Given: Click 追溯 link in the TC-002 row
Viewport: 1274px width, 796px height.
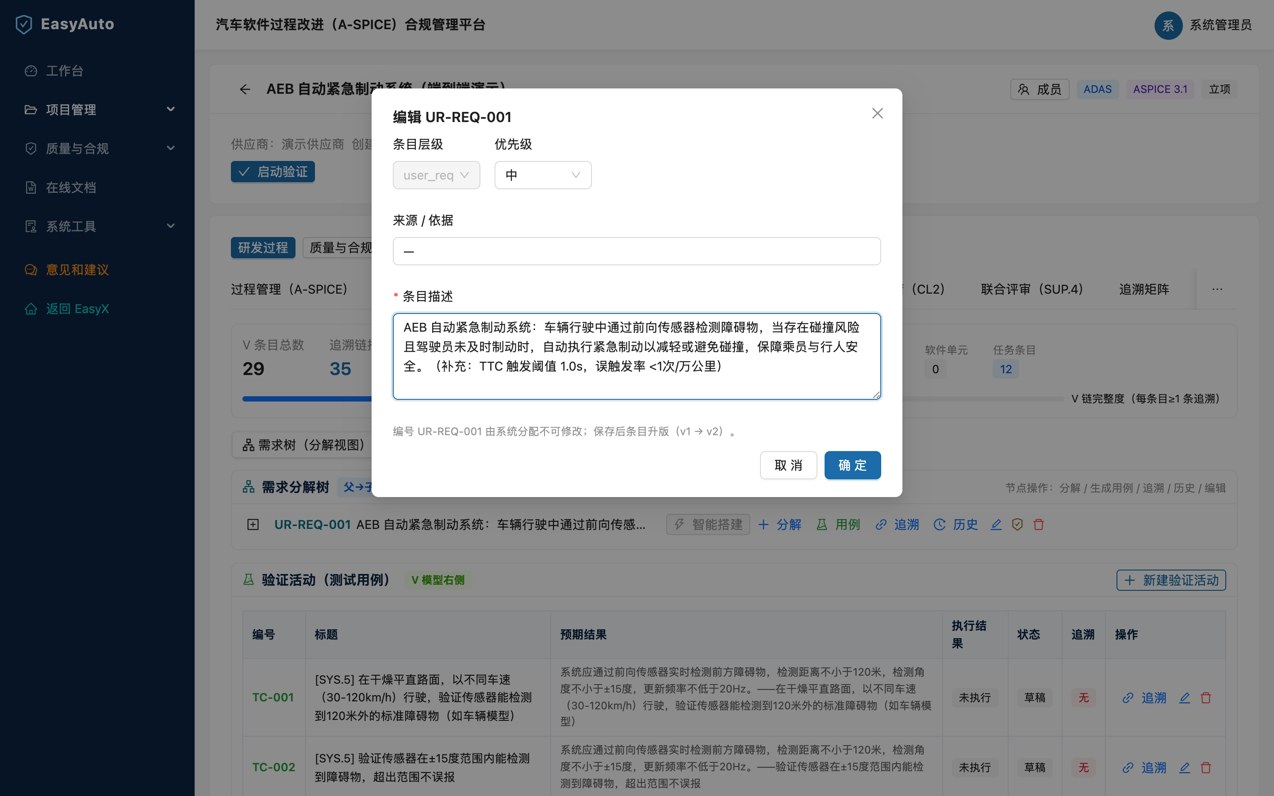Looking at the screenshot, I should 1144,768.
